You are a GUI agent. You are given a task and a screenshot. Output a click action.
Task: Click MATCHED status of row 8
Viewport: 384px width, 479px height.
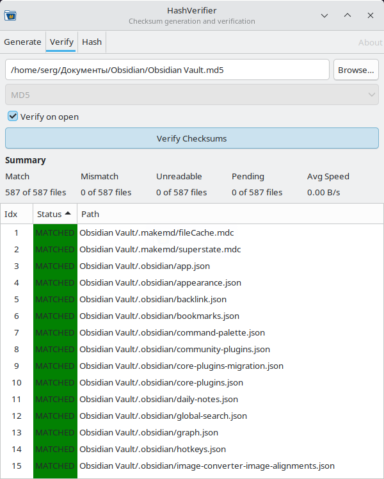(55, 349)
